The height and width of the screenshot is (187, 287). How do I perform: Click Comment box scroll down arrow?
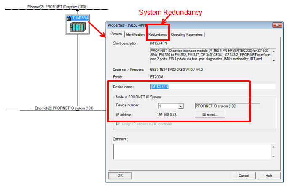coord(274,156)
